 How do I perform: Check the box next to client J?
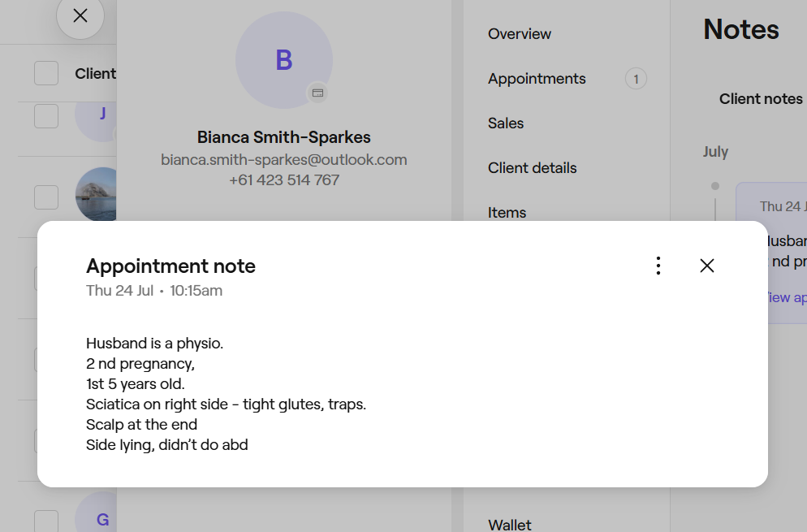46,116
